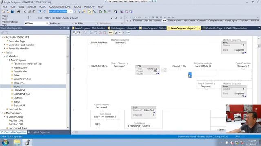This screenshot has height=146, width=261.
Task: Open the Logix Designer taskbar icon
Action: click(28, 142)
